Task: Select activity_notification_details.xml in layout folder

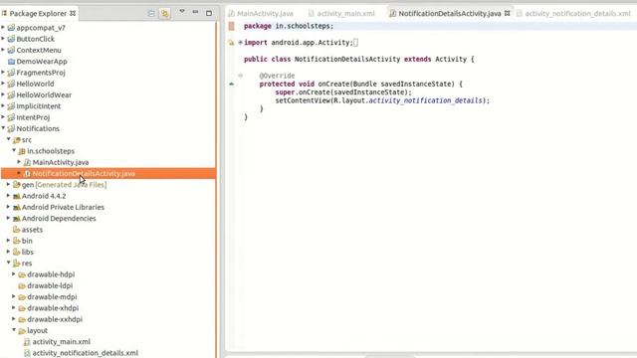Action: [x=86, y=353]
